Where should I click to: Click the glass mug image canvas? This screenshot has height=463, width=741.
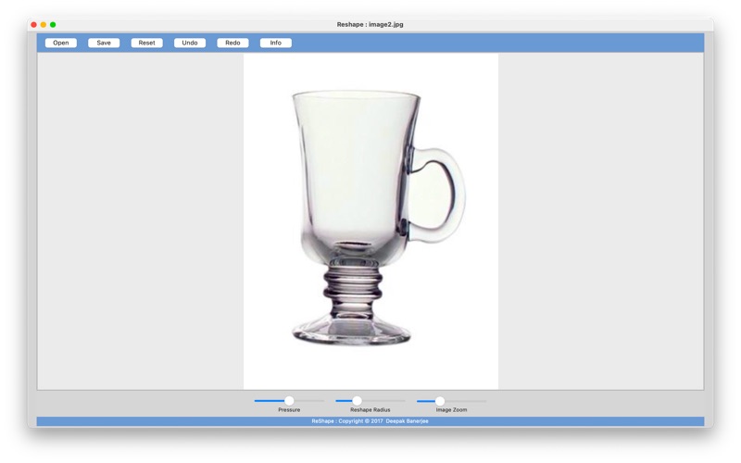point(371,221)
